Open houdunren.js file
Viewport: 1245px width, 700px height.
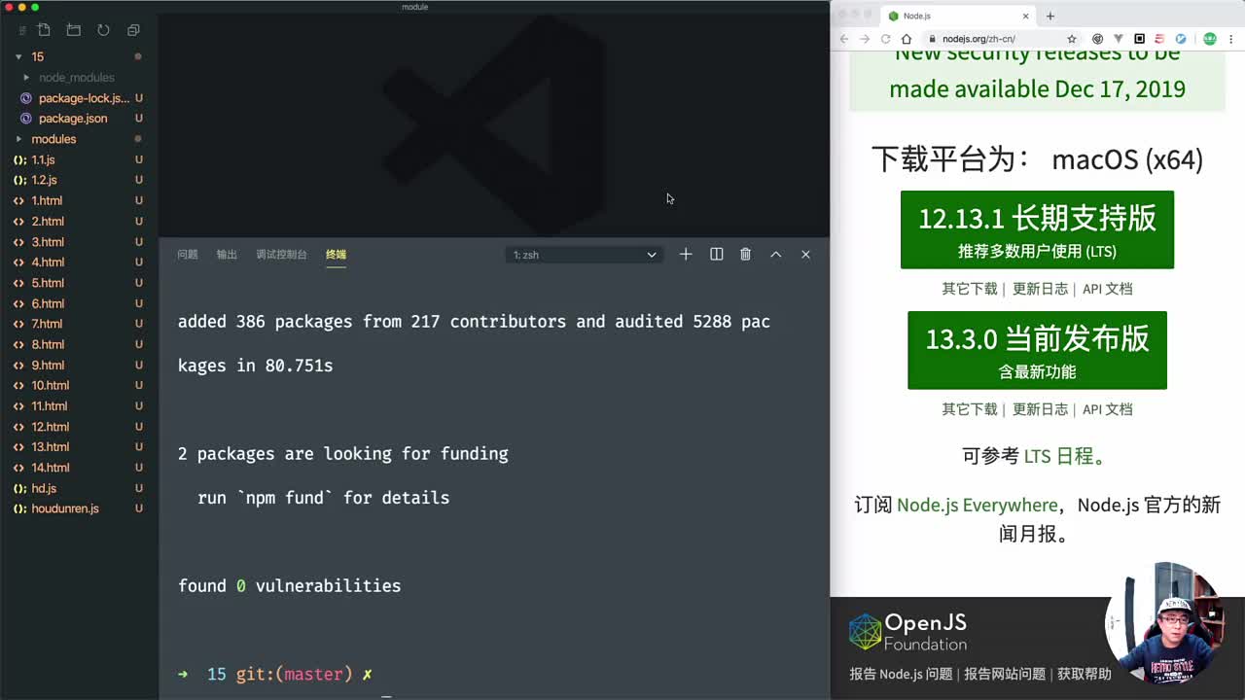point(80,508)
